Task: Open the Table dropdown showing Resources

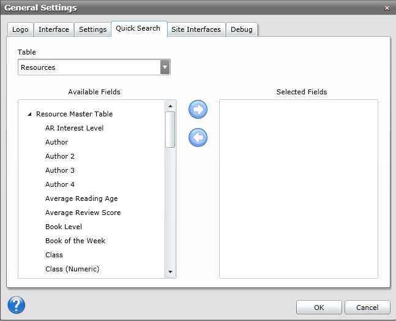Action: pyautogui.click(x=165, y=67)
